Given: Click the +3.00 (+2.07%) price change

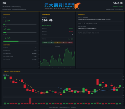Looking at the screenshot, I should click(118, 6).
